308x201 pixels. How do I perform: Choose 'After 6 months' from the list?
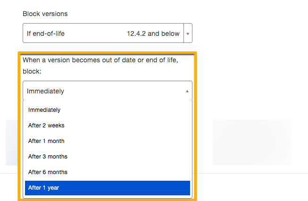(108, 172)
